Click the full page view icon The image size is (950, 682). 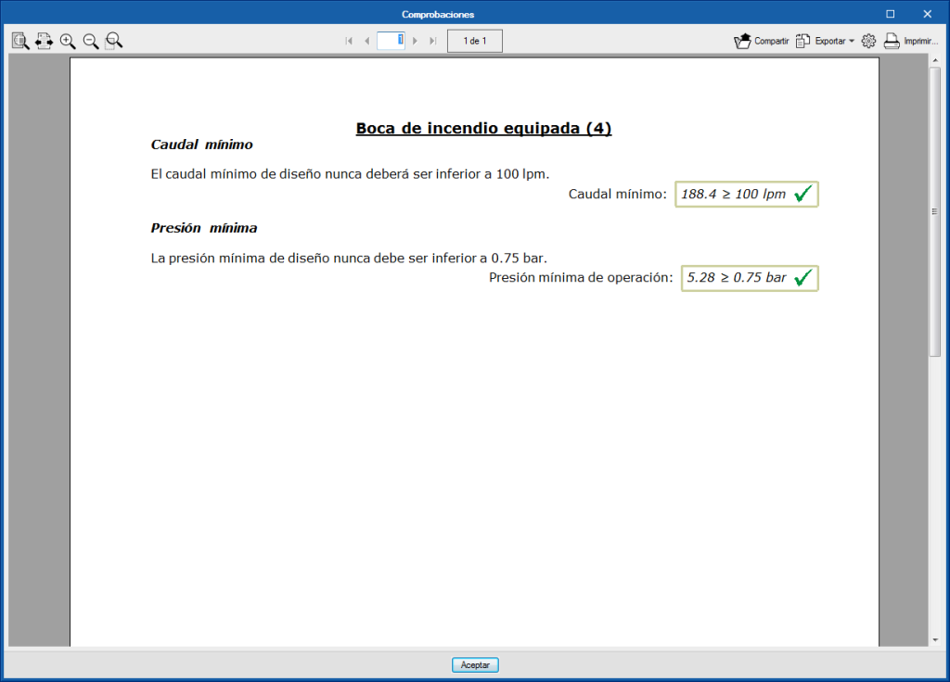(x=20, y=41)
